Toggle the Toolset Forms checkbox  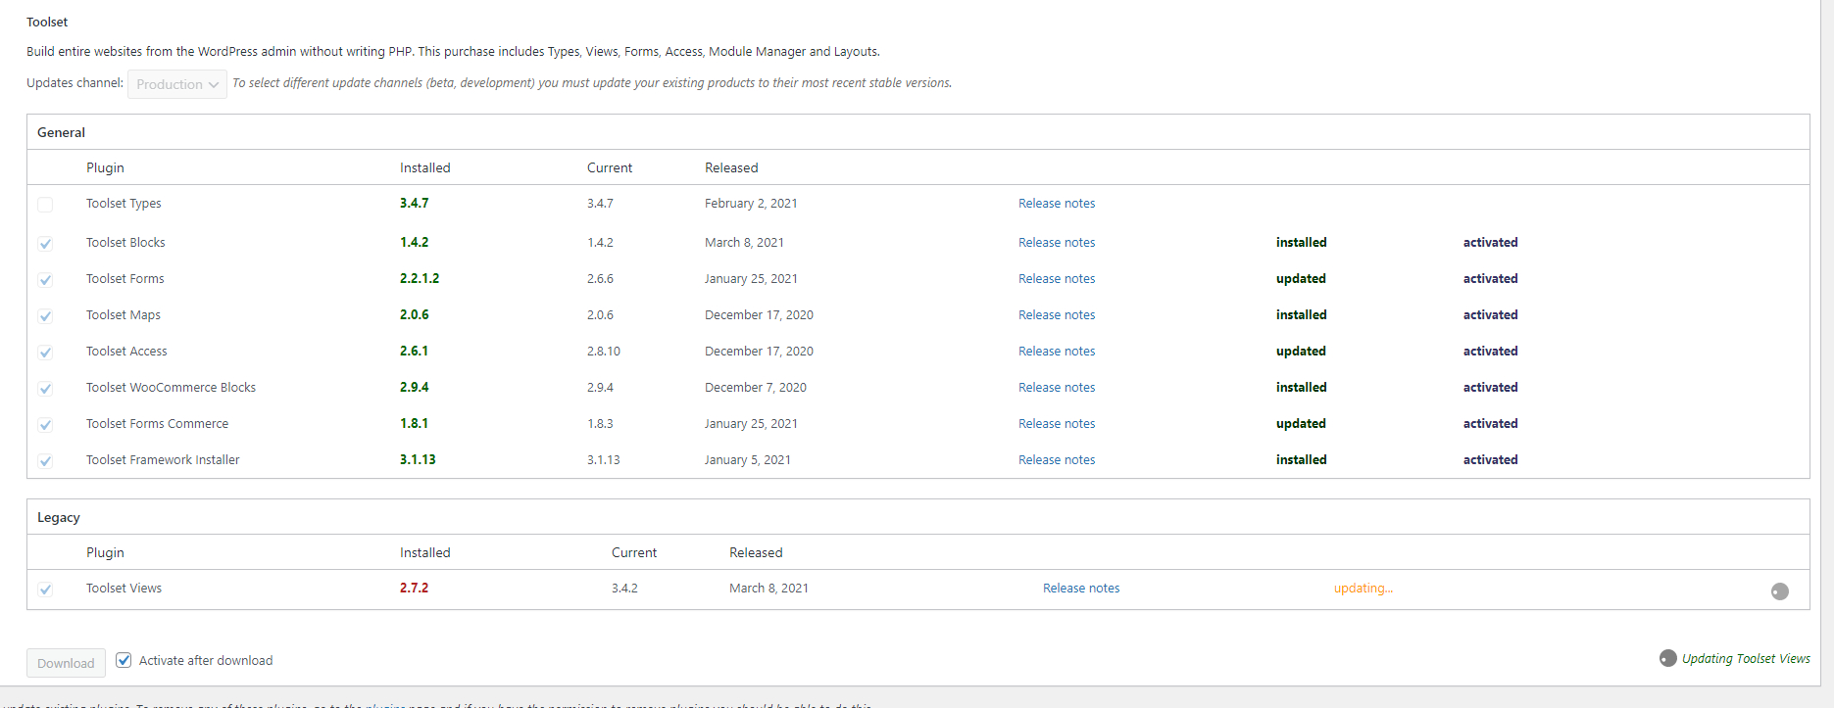(45, 280)
